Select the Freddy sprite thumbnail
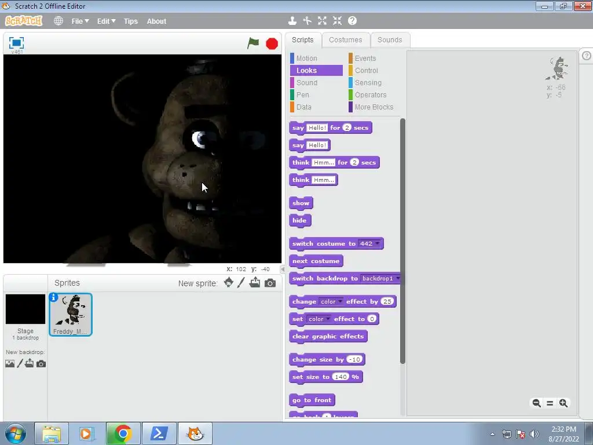Screen dimensions: 593x445 (x=70, y=315)
